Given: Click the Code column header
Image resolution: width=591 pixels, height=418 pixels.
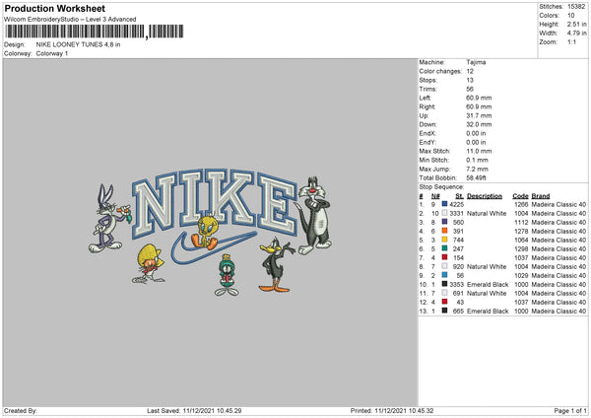Looking at the screenshot, I should tap(520, 196).
